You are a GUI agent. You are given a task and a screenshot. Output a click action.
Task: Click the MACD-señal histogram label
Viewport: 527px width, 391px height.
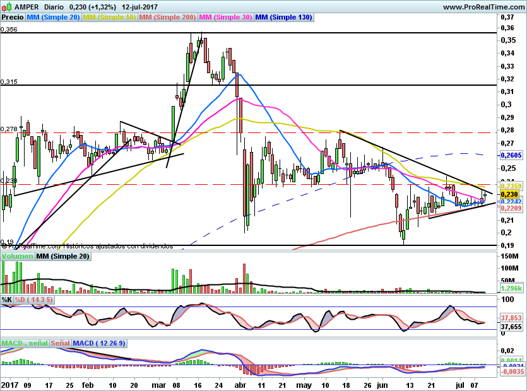click(23, 343)
